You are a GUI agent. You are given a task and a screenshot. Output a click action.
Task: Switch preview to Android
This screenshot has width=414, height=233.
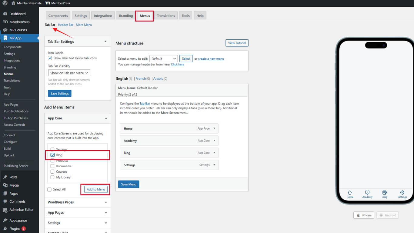coord(388,215)
